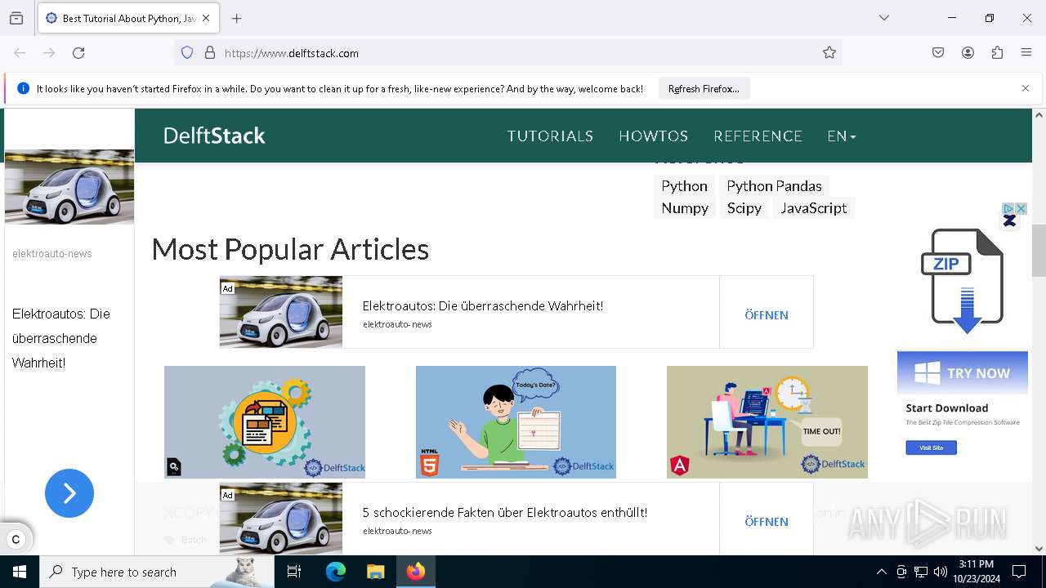Save page to Pocket
This screenshot has height=588, width=1046.
pyautogui.click(x=938, y=53)
